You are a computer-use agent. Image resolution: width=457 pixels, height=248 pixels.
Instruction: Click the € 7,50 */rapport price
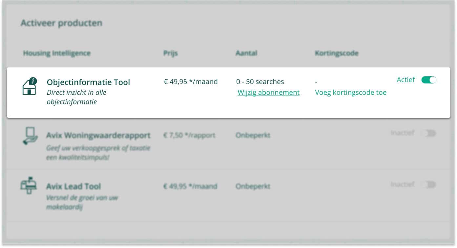click(x=189, y=135)
